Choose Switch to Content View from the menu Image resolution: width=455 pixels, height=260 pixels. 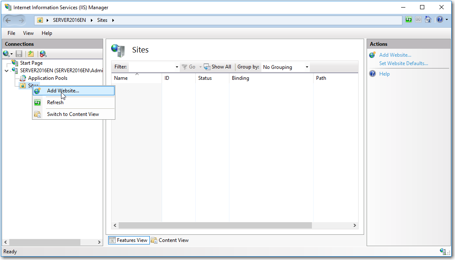click(x=74, y=114)
